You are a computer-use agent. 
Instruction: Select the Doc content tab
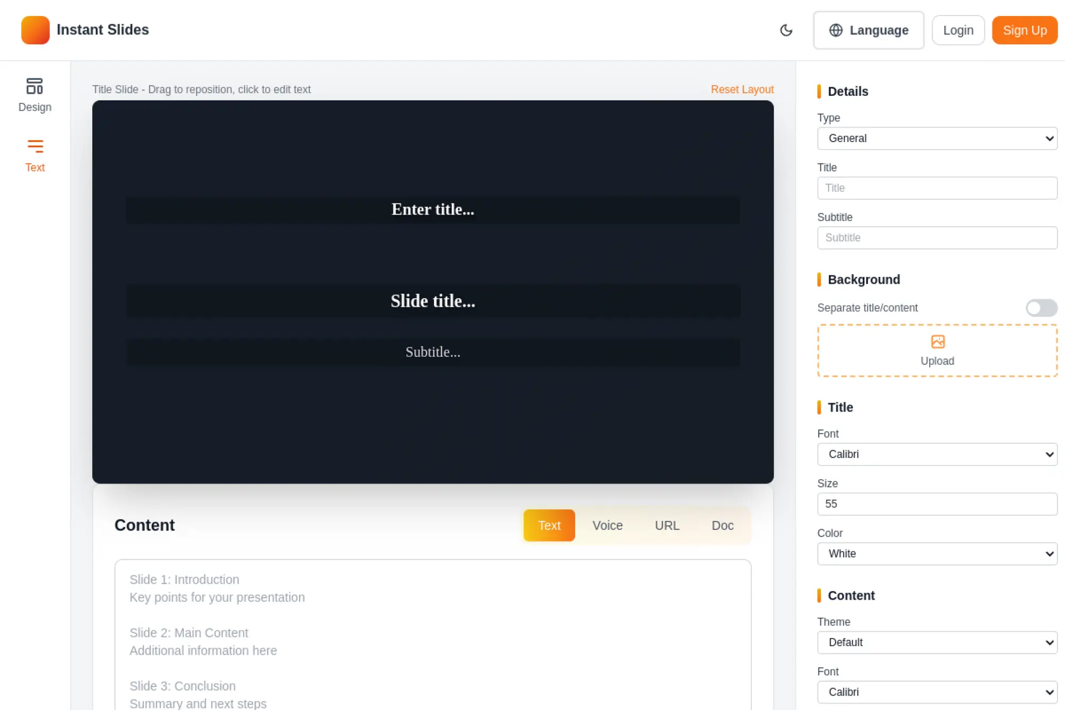(x=722, y=526)
